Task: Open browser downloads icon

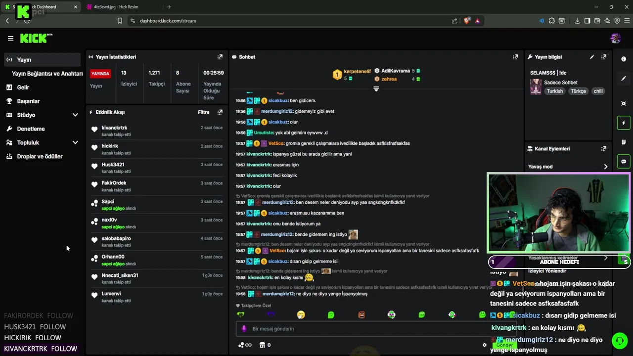Action: [x=577, y=21]
